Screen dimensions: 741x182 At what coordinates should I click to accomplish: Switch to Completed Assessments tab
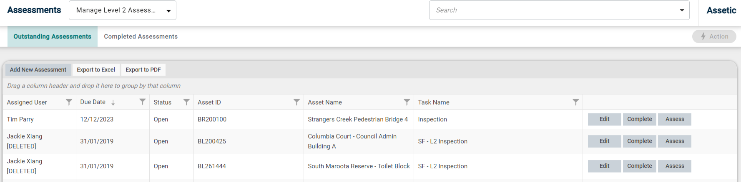tap(141, 37)
